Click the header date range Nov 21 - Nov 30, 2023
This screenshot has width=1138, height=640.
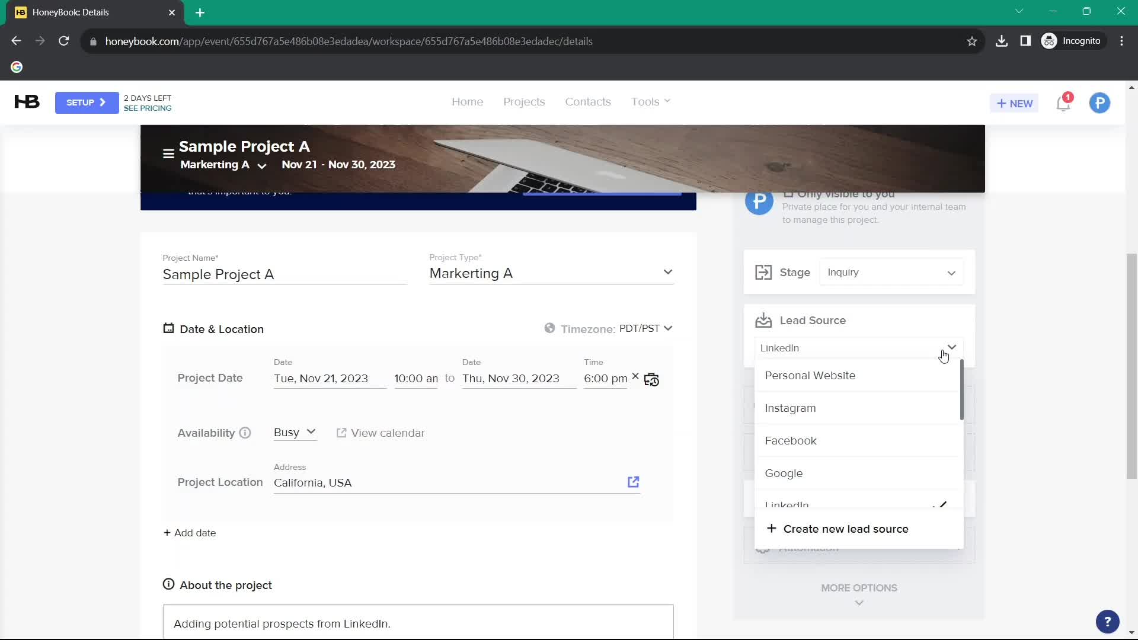click(338, 165)
